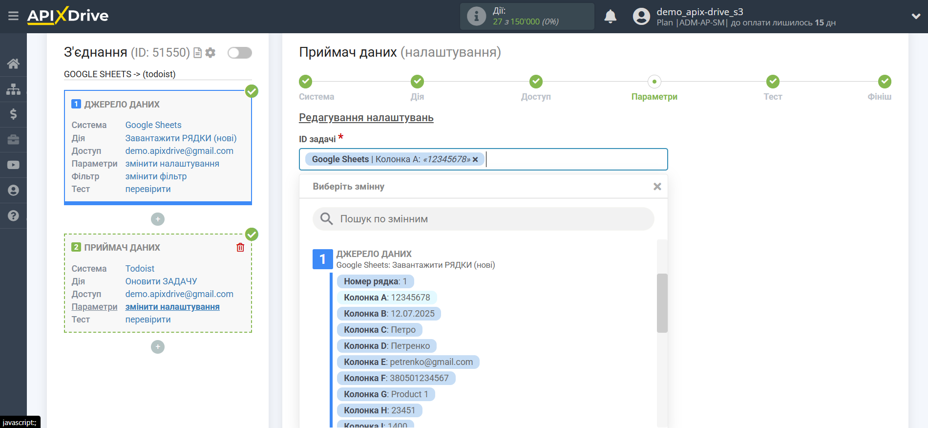
Task: Remove the Колонка A tag from ID field
Action: click(x=475, y=159)
